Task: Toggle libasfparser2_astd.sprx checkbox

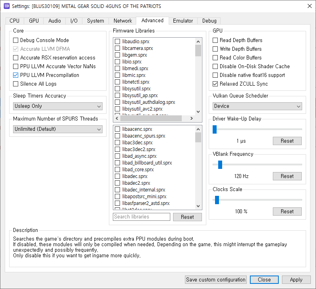Action: (x=117, y=203)
